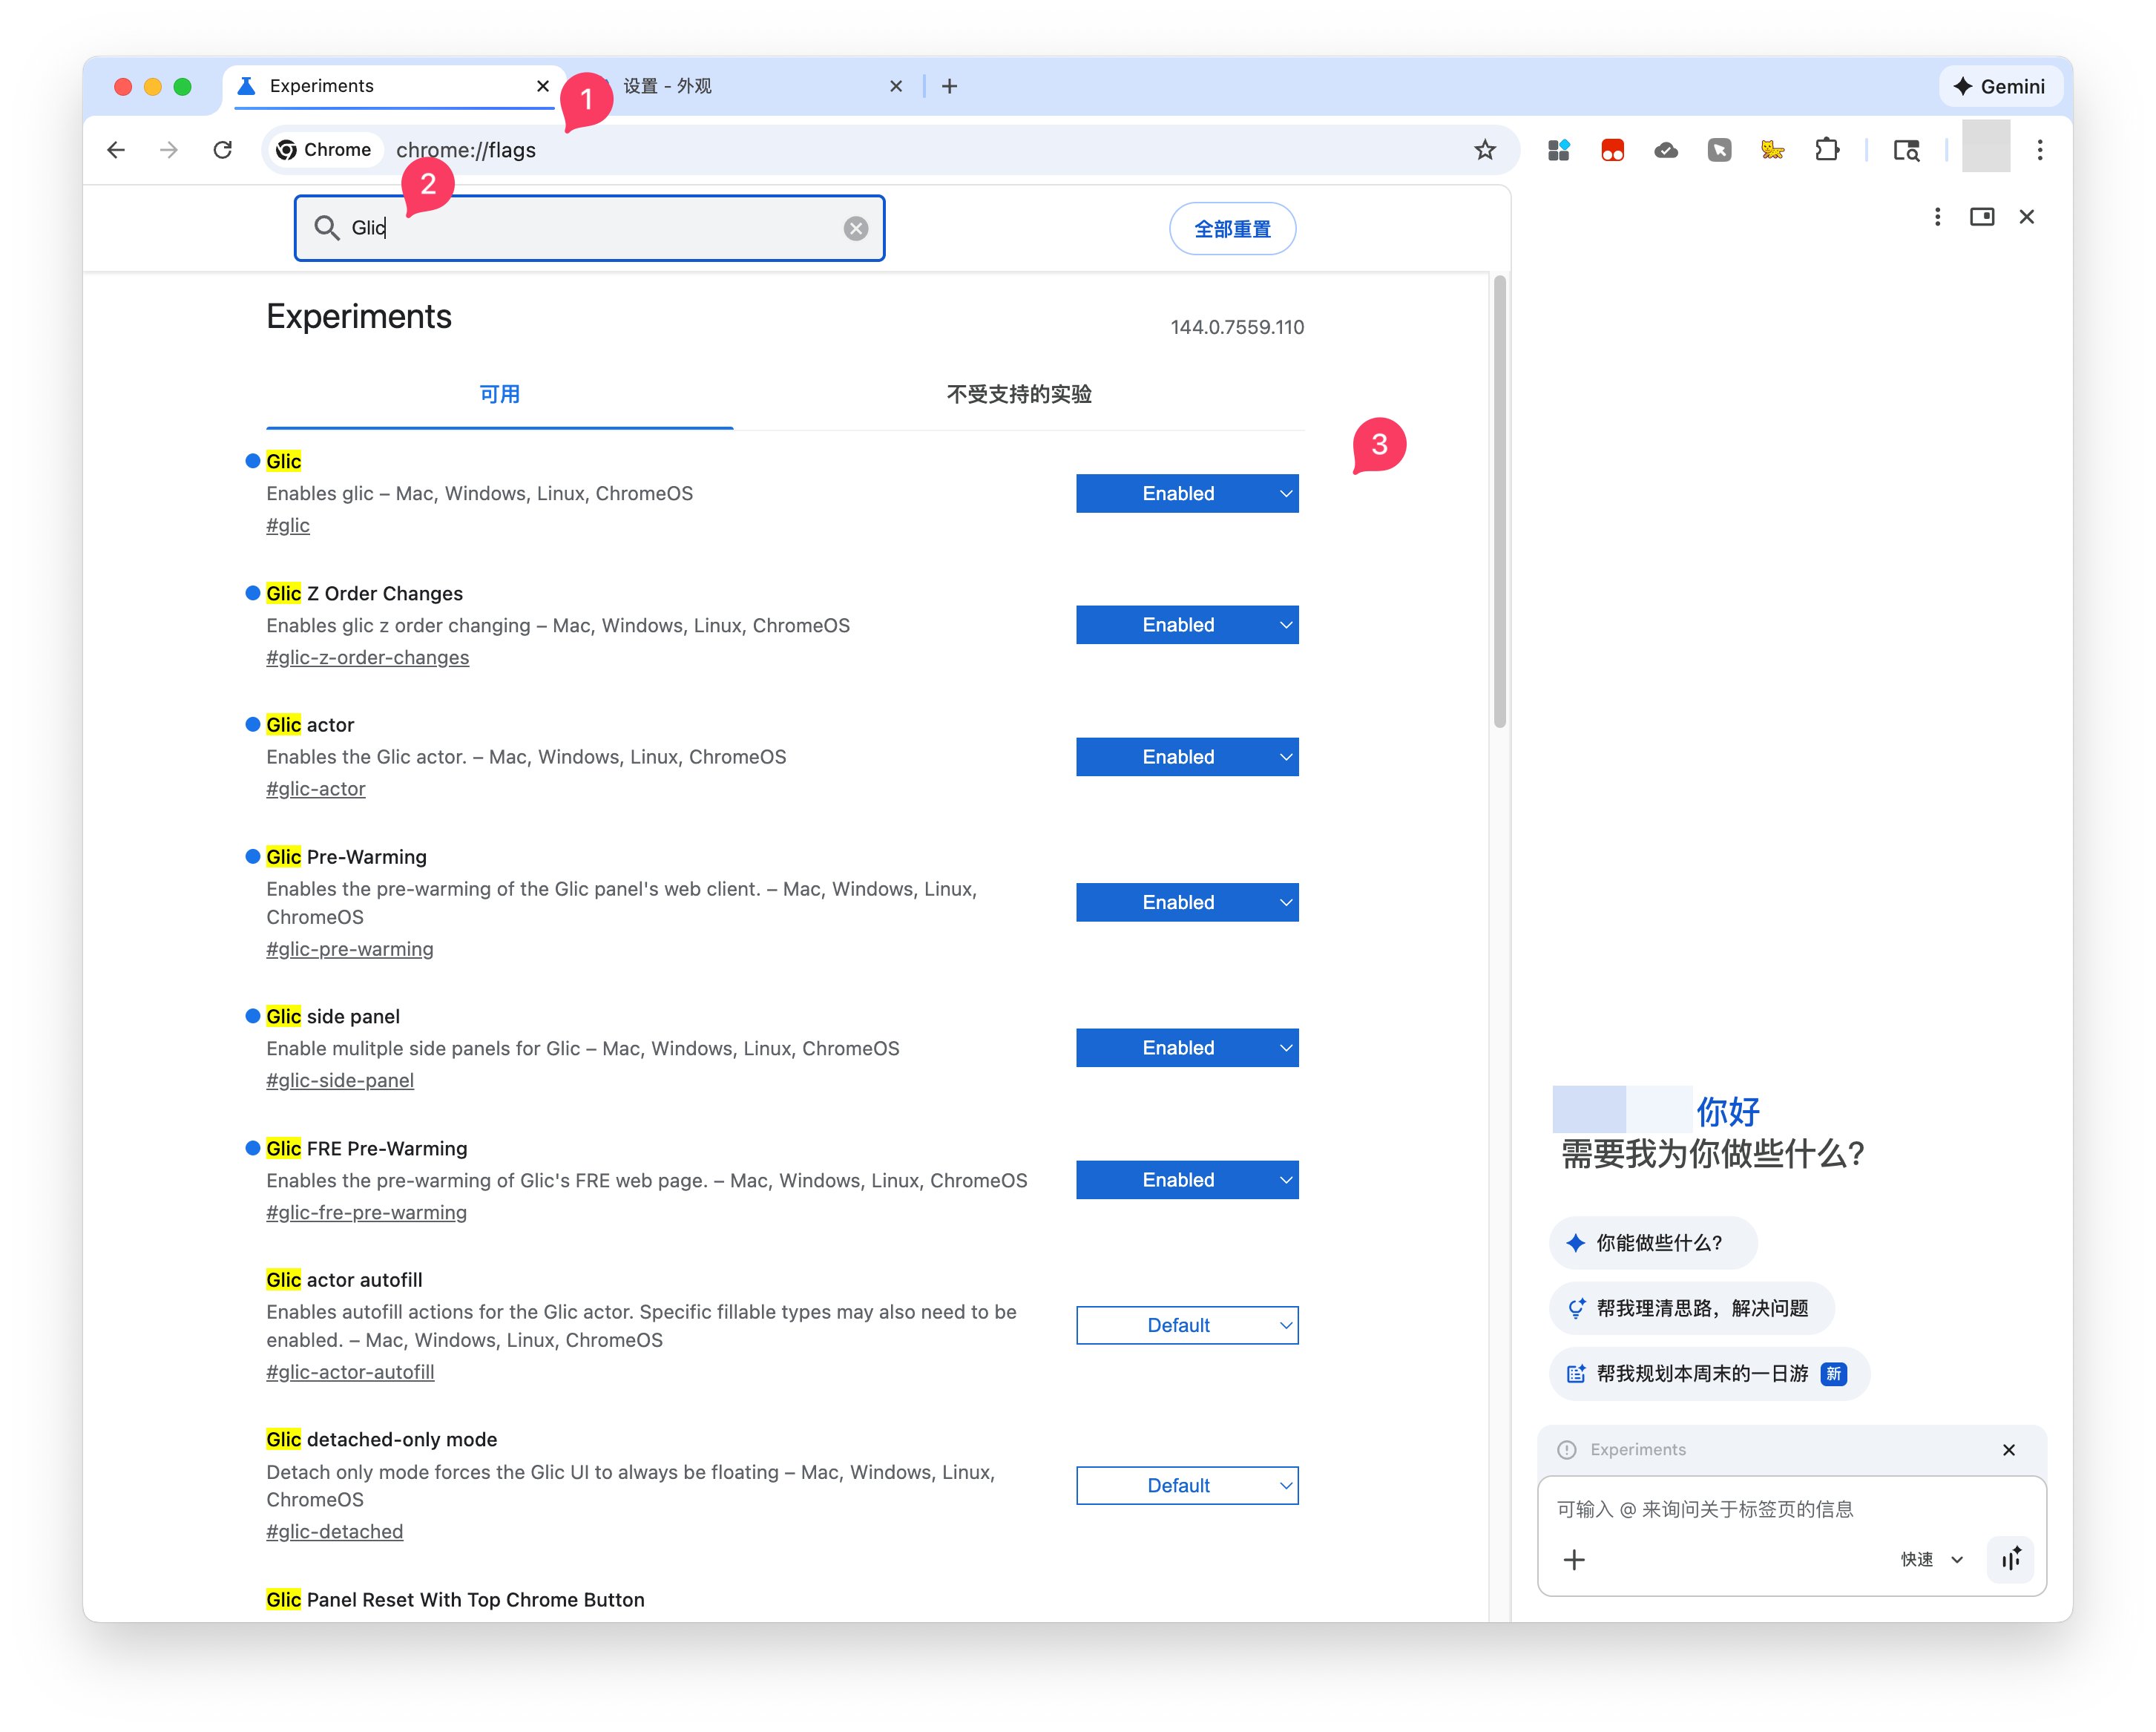
Task: Click the 你能做些什么? suggestion chip
Action: click(x=1653, y=1243)
